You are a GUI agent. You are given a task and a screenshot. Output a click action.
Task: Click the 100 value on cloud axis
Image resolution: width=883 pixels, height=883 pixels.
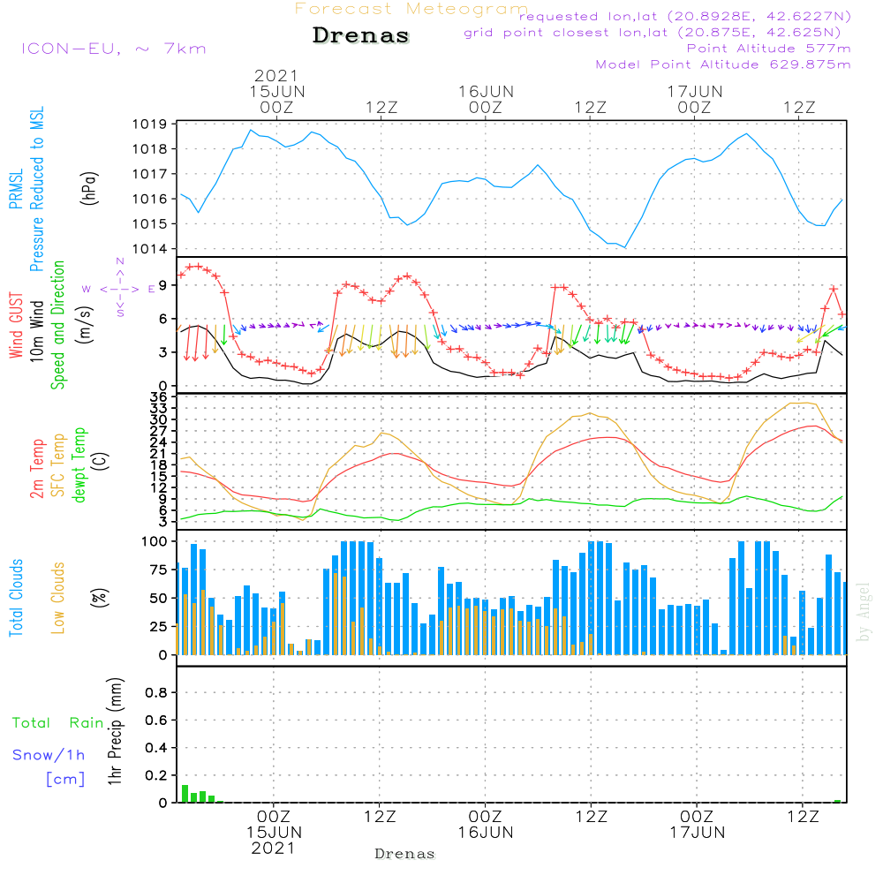(x=155, y=541)
